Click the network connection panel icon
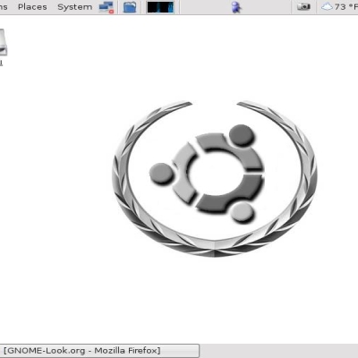 tap(107, 7)
